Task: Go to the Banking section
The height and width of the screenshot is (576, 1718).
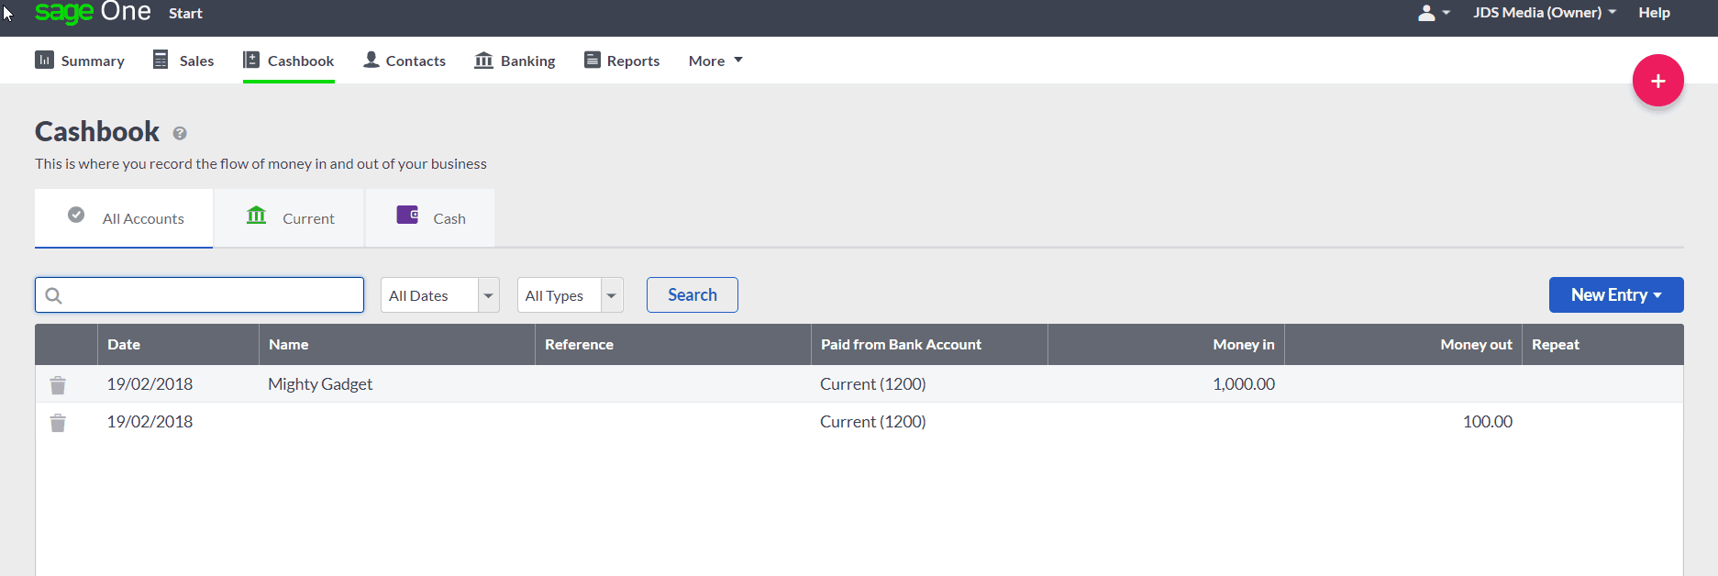Action: point(515,61)
